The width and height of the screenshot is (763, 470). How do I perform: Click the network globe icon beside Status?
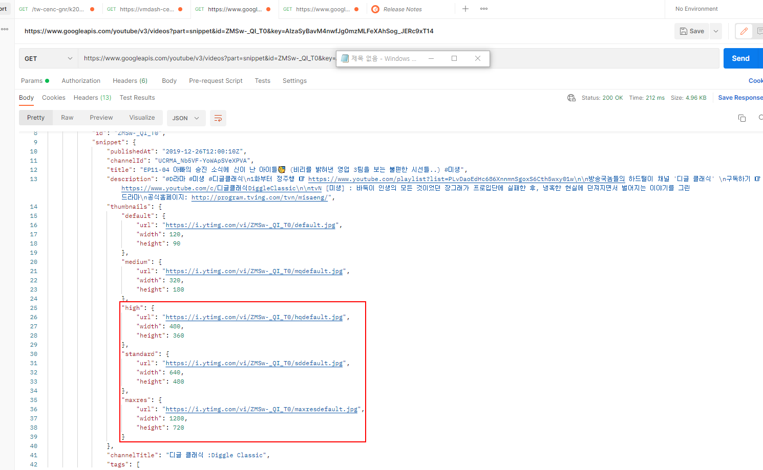pos(571,98)
